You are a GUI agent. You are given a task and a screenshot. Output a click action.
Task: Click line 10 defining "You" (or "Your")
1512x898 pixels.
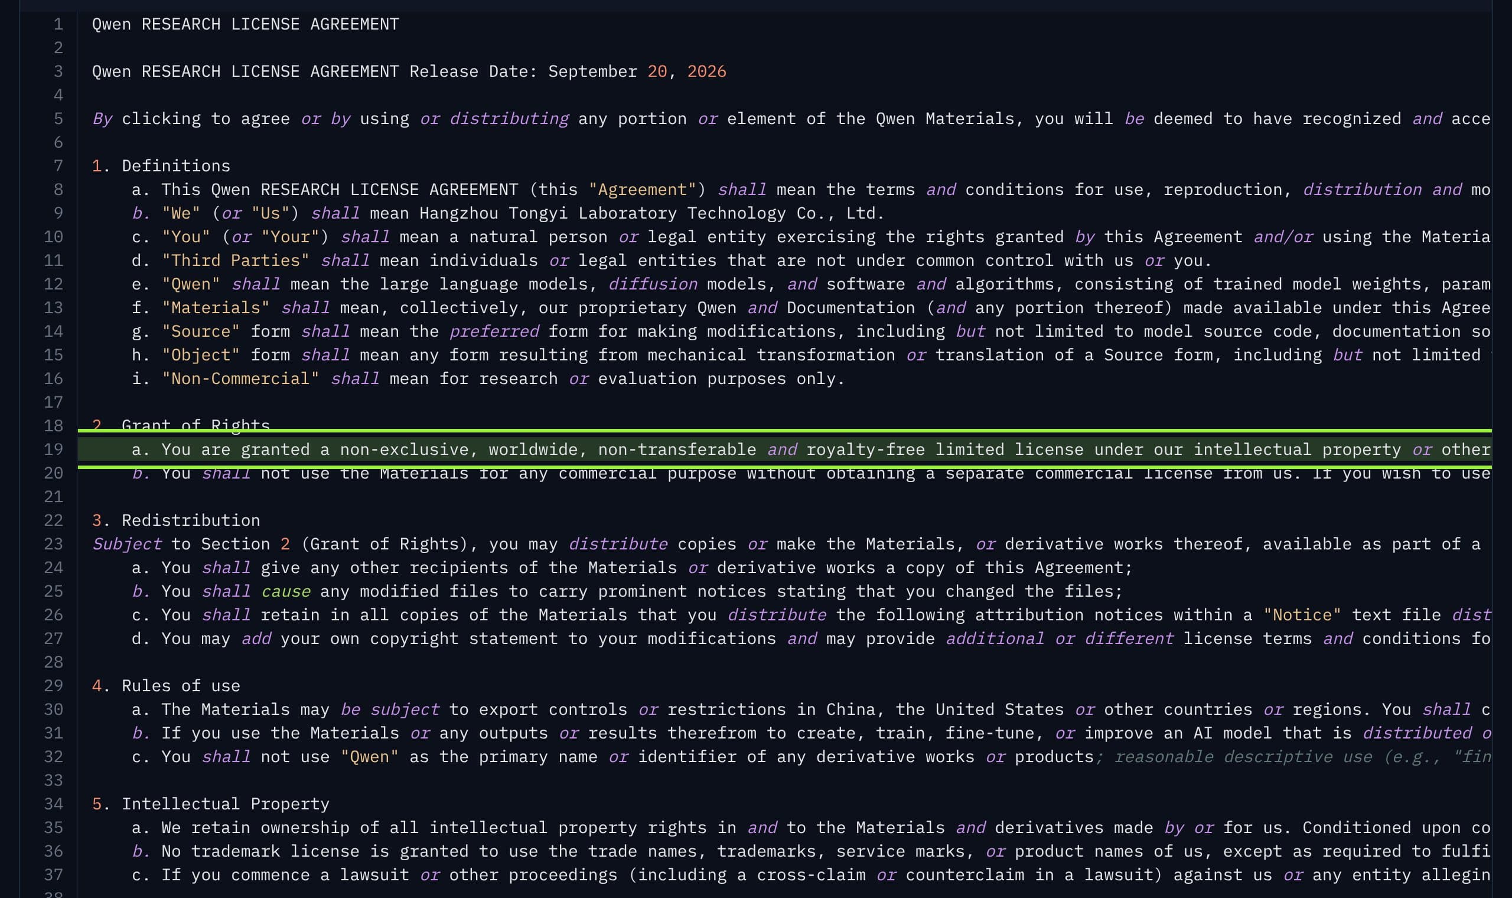coord(811,236)
